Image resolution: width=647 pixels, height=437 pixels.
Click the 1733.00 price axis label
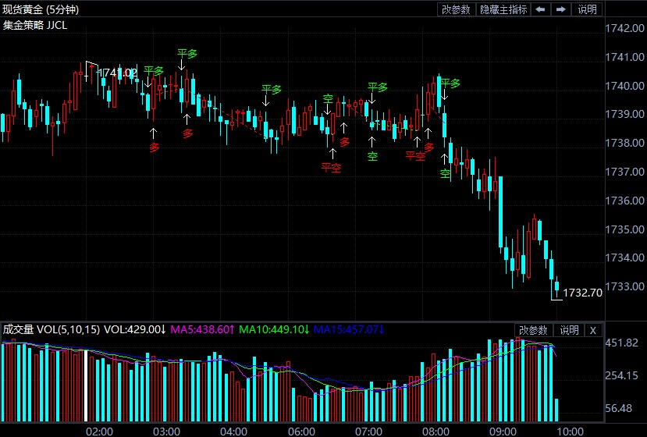coord(624,286)
